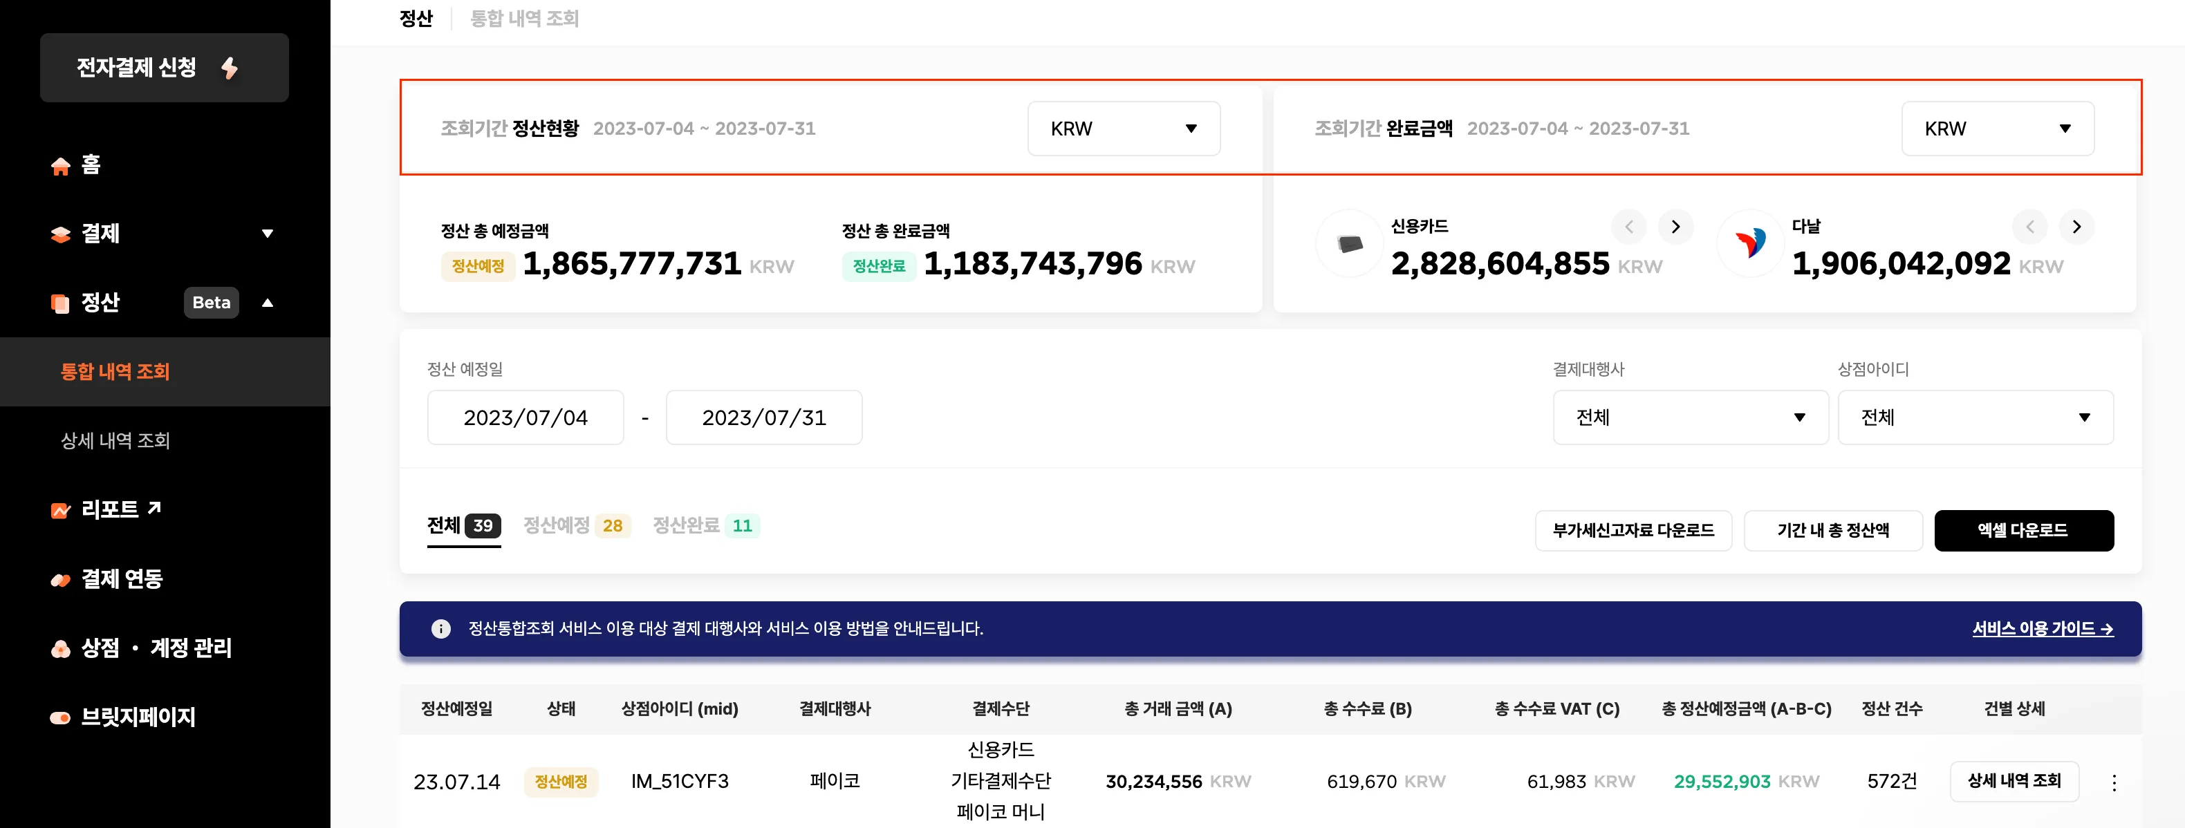Click the 상점 계정 관리 icon
This screenshot has width=2185, height=828.
click(x=60, y=649)
